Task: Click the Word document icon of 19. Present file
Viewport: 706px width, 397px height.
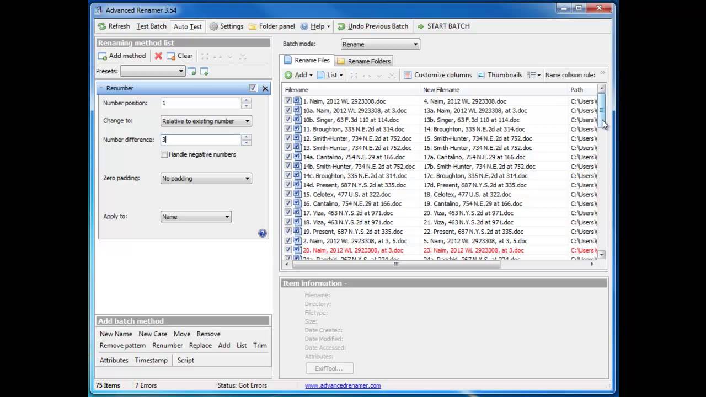Action: pos(297,232)
